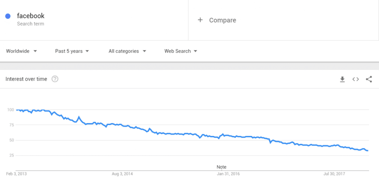
Task: Share the Interest over time chart
Action: 369,79
